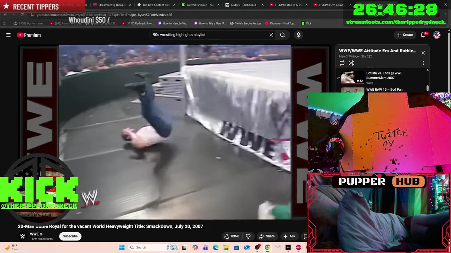Open WWE channel avatar
This screenshot has width=451, height=253.
[x=23, y=236]
